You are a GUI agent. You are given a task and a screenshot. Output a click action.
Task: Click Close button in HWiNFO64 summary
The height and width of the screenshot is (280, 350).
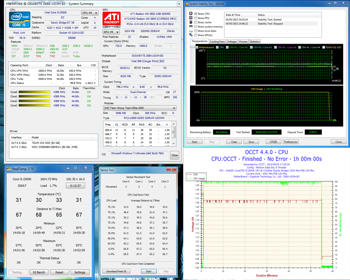point(174,155)
